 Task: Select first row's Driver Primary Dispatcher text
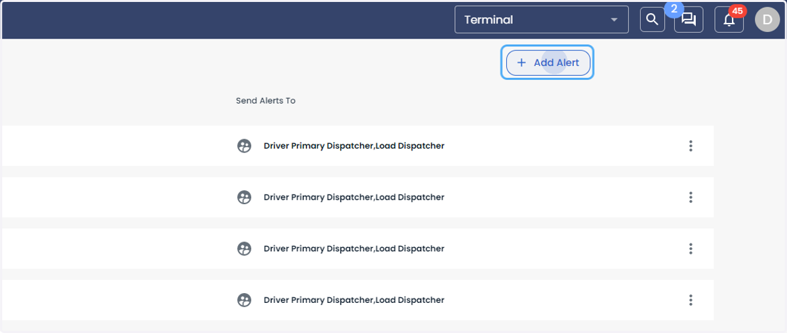coord(318,146)
